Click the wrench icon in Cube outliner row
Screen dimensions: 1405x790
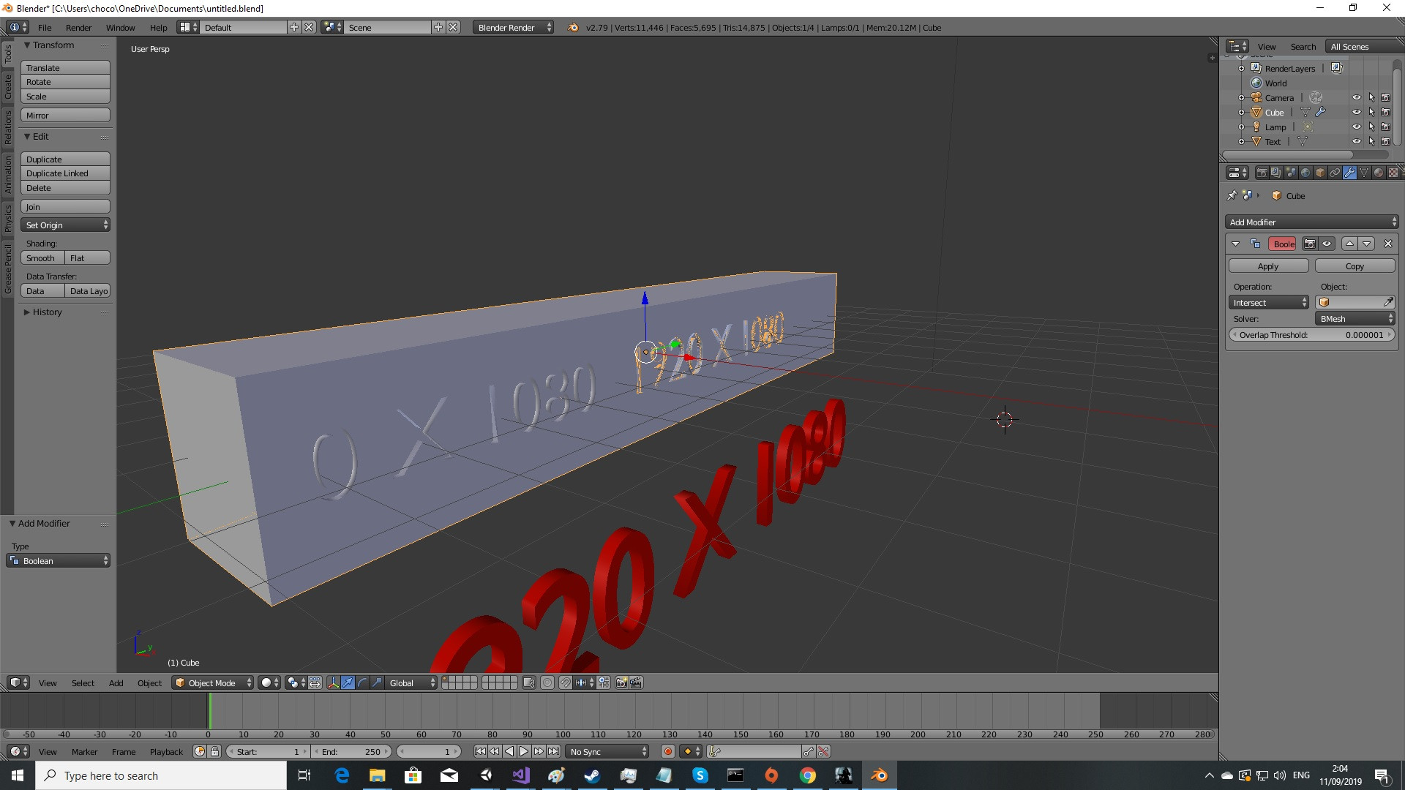coord(1320,112)
